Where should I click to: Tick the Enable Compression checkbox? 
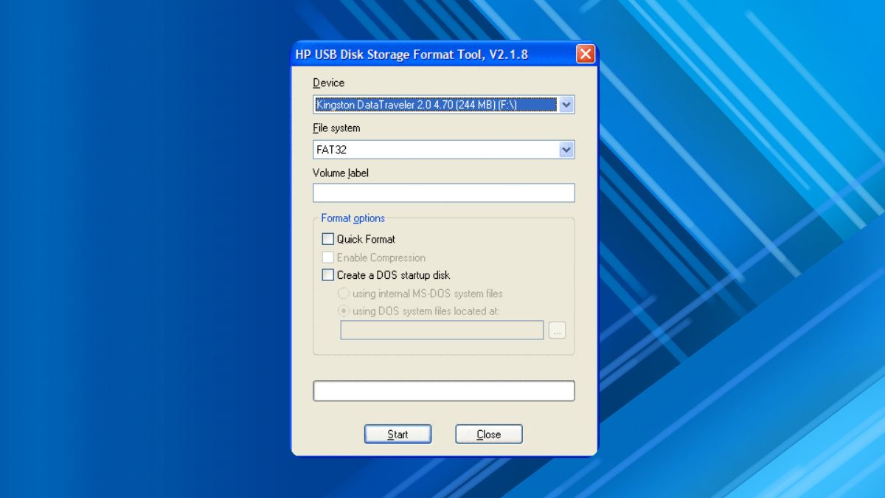click(328, 257)
